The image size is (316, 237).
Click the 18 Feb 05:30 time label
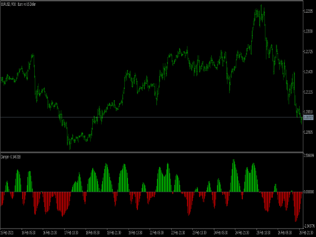point(93,233)
